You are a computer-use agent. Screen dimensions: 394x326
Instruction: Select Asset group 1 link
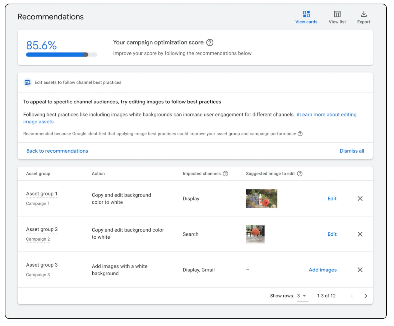coord(42,194)
